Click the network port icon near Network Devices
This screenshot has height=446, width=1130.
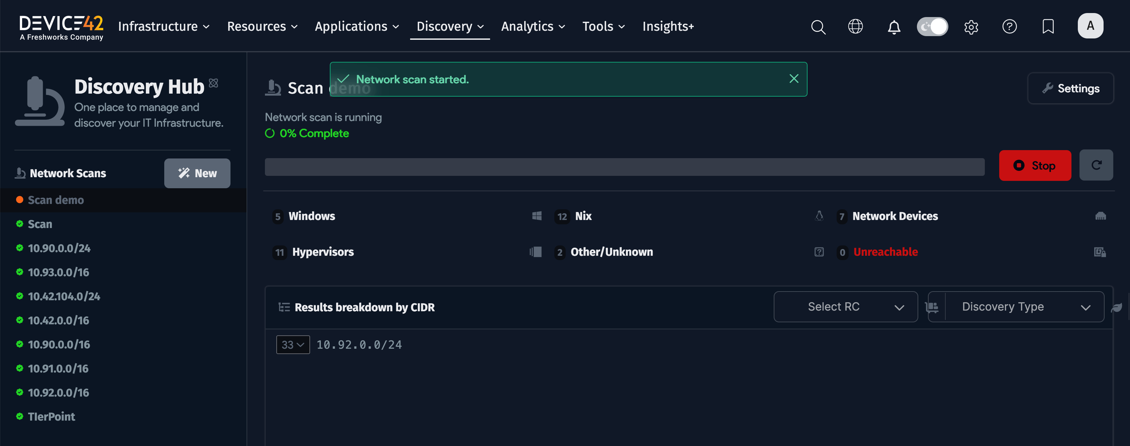(x=1101, y=216)
